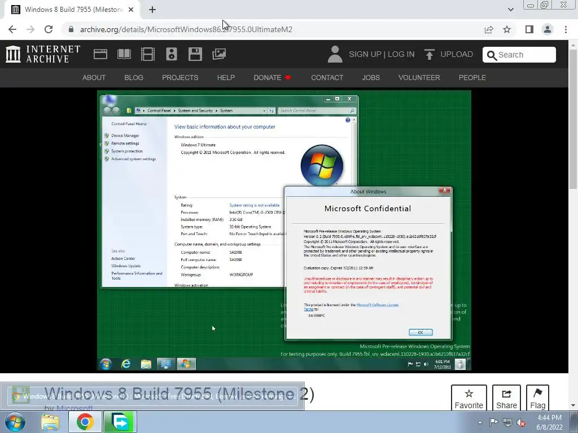Open the JOBS menu item
The width and height of the screenshot is (578, 433).
(370, 78)
